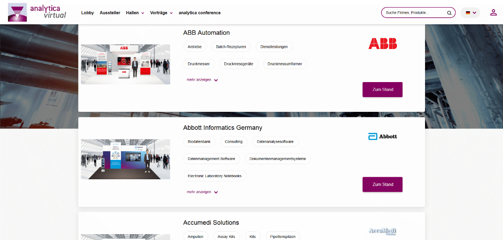Expand mehr anzeigen under Abbott Informatics
This screenshot has height=240, width=503.
pyautogui.click(x=202, y=192)
